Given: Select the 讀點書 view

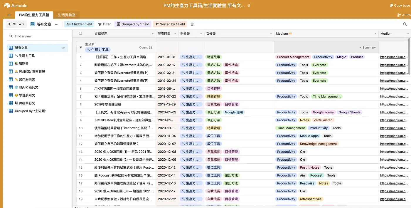Looking at the screenshot, I should point(38,63).
